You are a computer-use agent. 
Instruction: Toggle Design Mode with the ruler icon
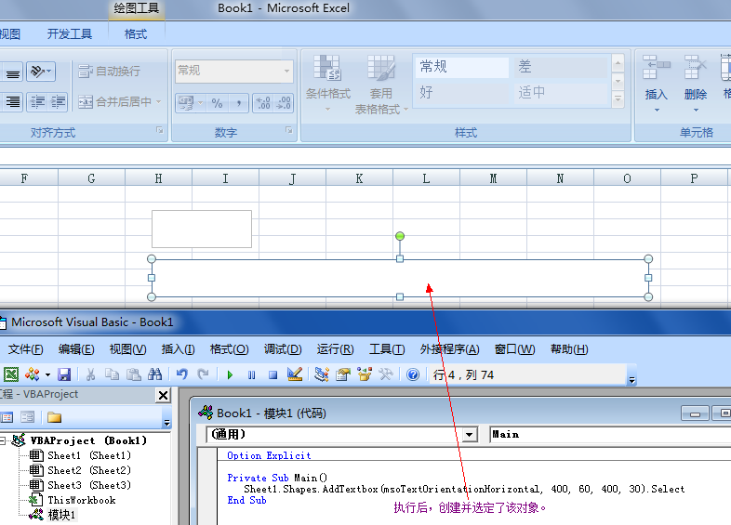click(295, 374)
